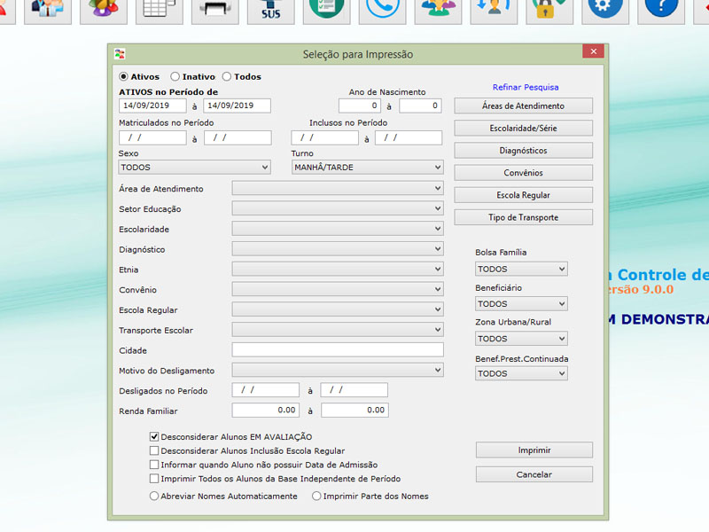Open the settings gear icon

[x=605, y=10]
